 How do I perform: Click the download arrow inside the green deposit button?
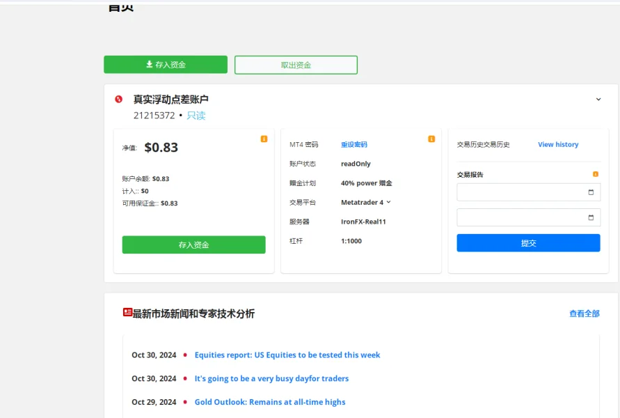pos(148,64)
